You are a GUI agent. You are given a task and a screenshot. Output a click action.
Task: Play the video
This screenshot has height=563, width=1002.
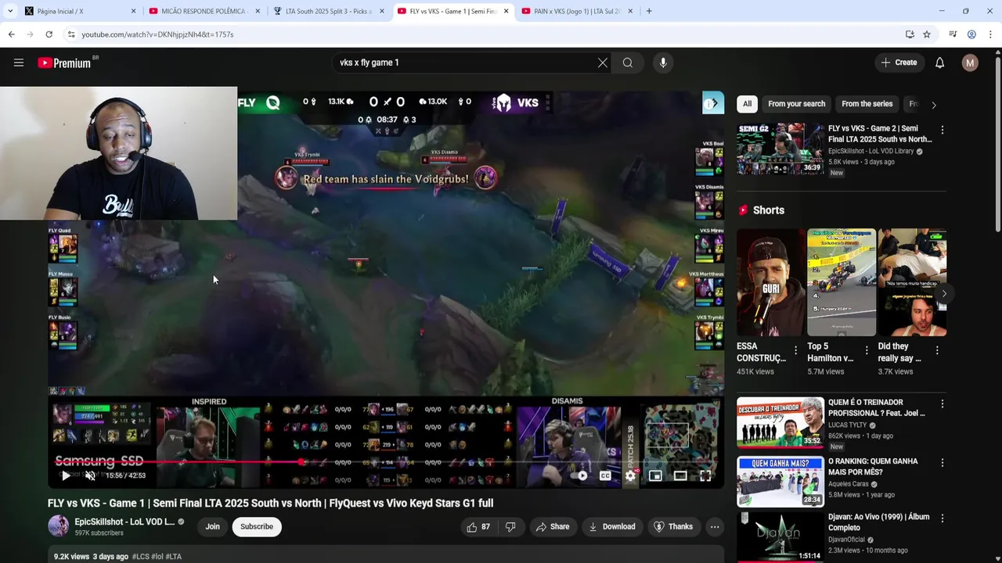click(x=66, y=475)
